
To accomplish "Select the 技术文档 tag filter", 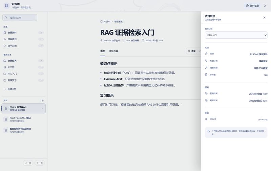I will (23, 46).
